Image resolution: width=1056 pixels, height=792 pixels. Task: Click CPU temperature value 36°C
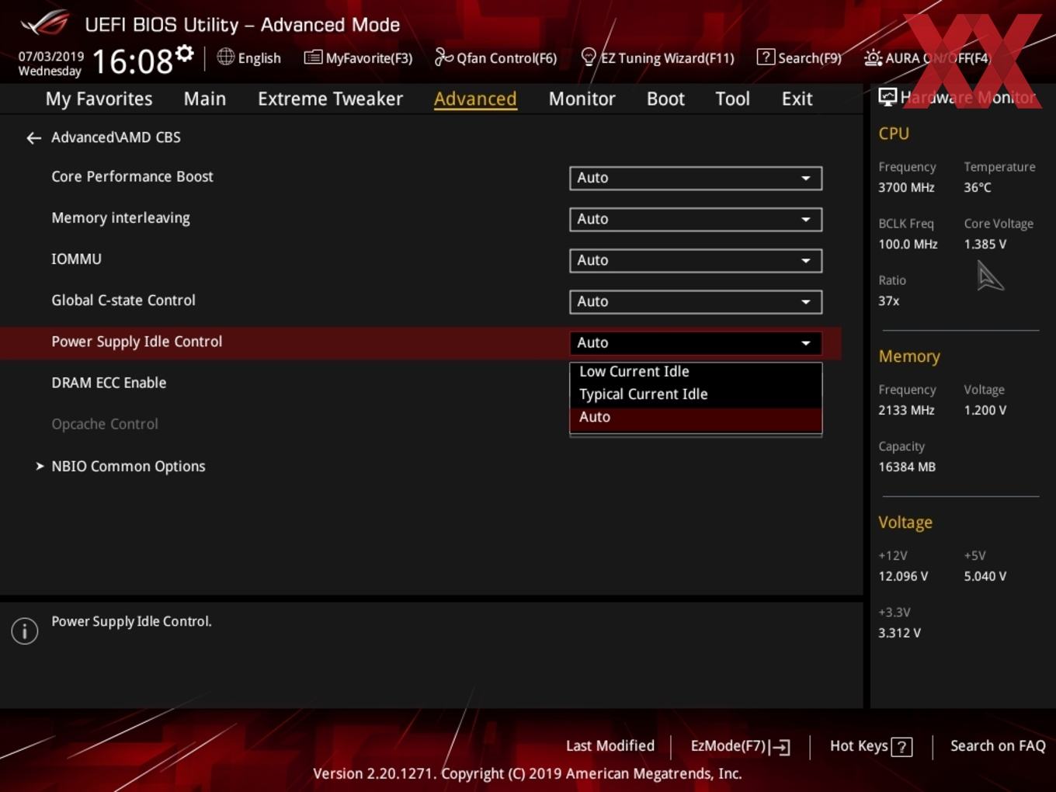point(978,188)
